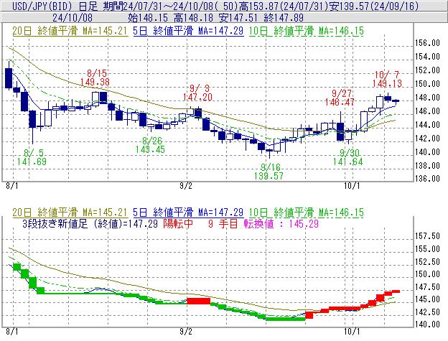Viewport: 448px width, 341px height.
Task: Click the 9/16 139.57 trough label
Action: click(x=269, y=172)
